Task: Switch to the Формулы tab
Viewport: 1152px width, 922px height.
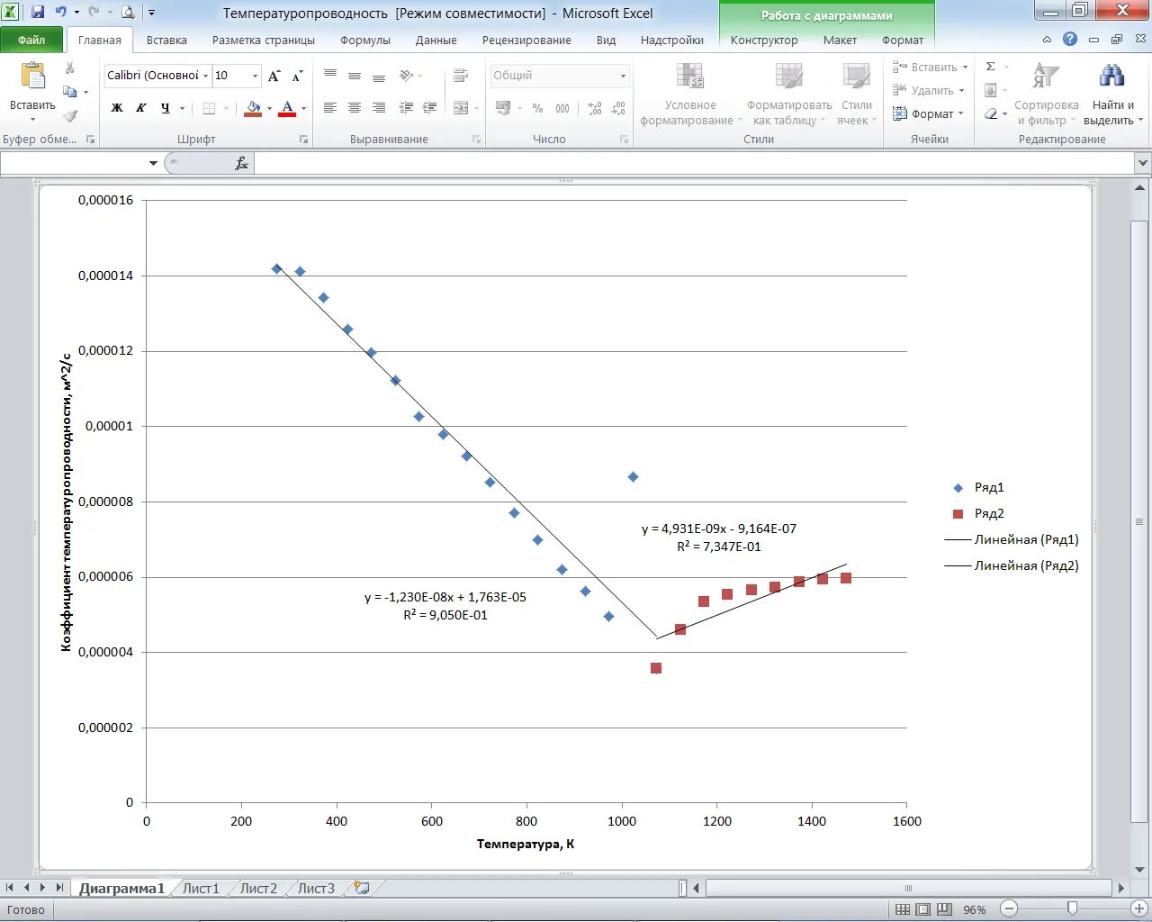Action: (365, 40)
